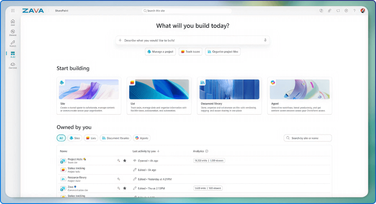
Task: Click Search by site or name field
Action: [308, 138]
